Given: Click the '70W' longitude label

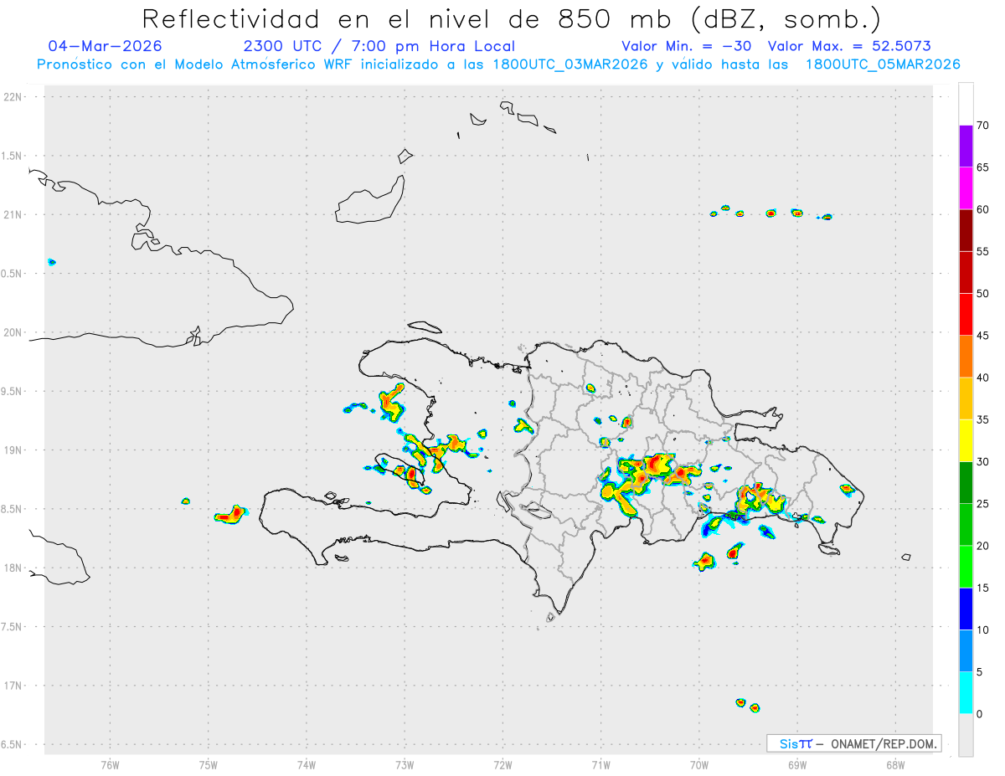Looking at the screenshot, I should pos(699,764).
